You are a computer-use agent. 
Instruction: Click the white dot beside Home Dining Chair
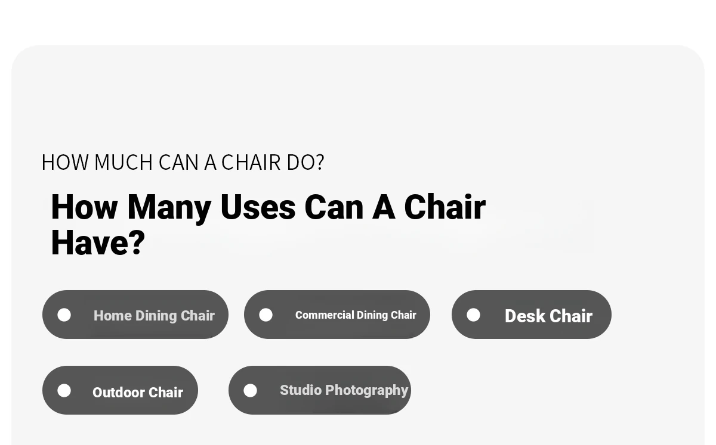pos(64,315)
